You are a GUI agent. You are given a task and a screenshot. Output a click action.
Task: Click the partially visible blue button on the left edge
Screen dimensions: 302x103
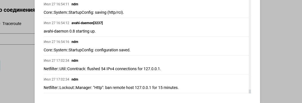pyautogui.click(x=0, y=65)
